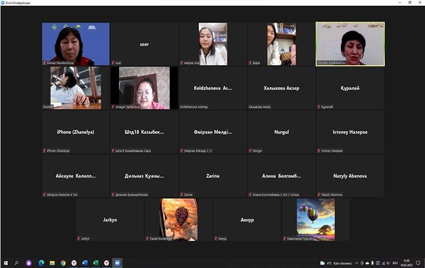Expand the hidden system tray icons
The image size is (425, 268).
[x=356, y=263]
